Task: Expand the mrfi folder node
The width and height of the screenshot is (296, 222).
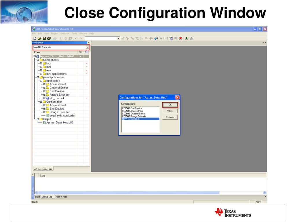Action: 41,67
